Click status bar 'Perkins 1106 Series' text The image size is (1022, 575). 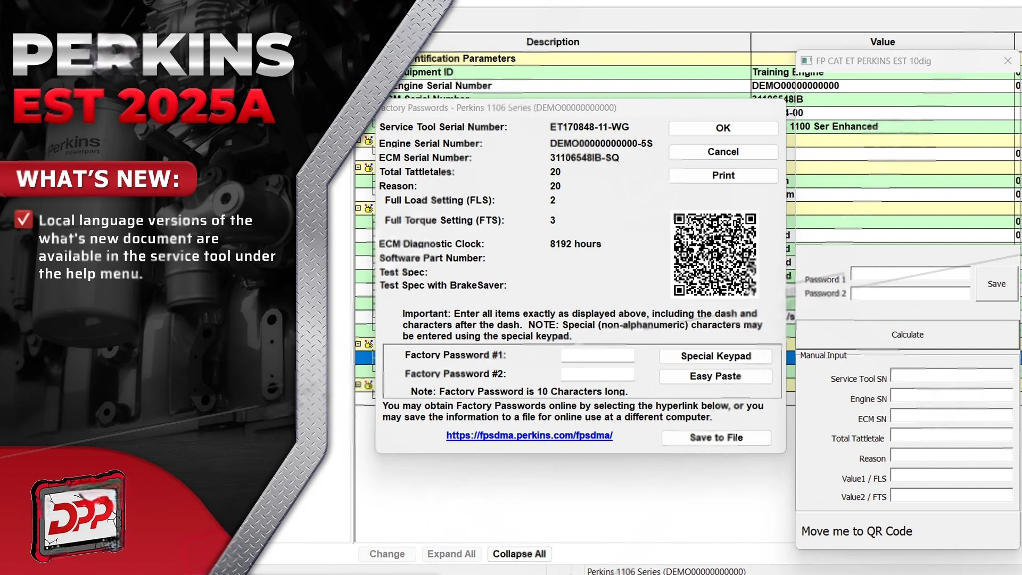point(666,571)
